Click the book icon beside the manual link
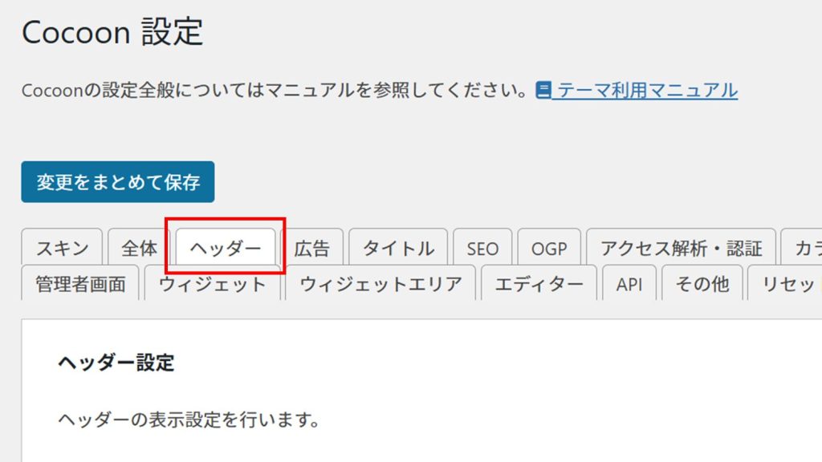This screenshot has height=462, width=822. tap(544, 90)
